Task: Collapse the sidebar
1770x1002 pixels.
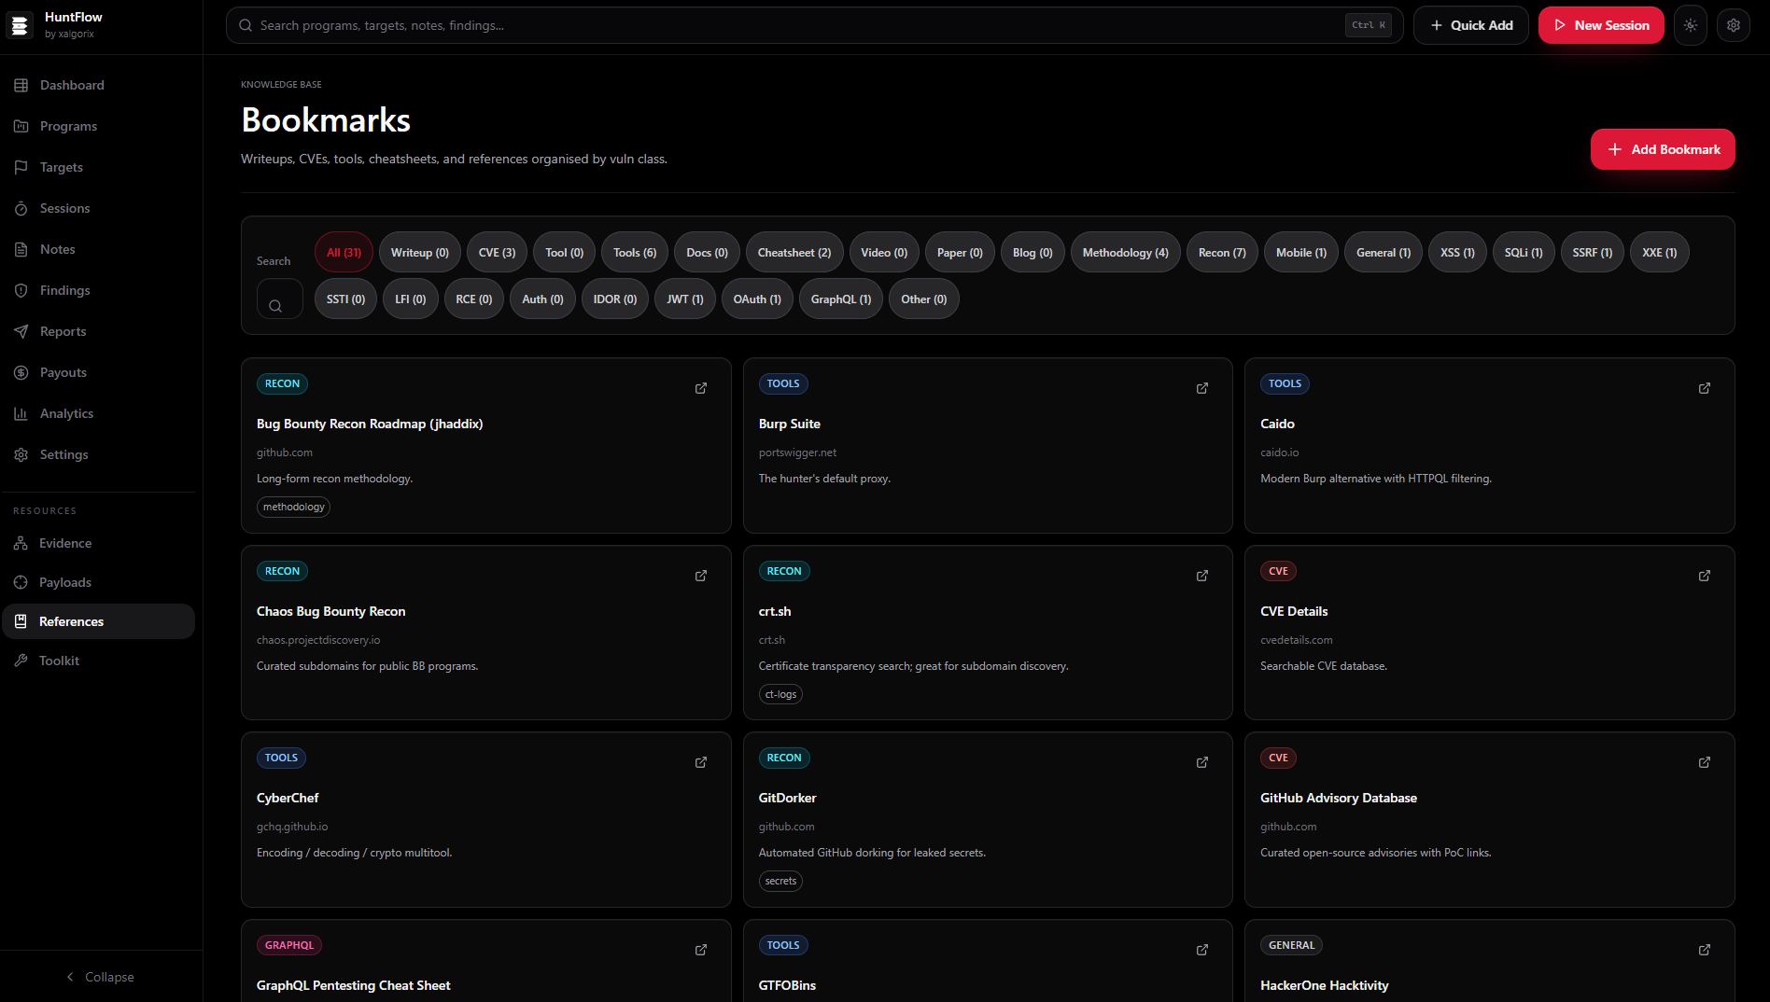Action: coord(101,977)
